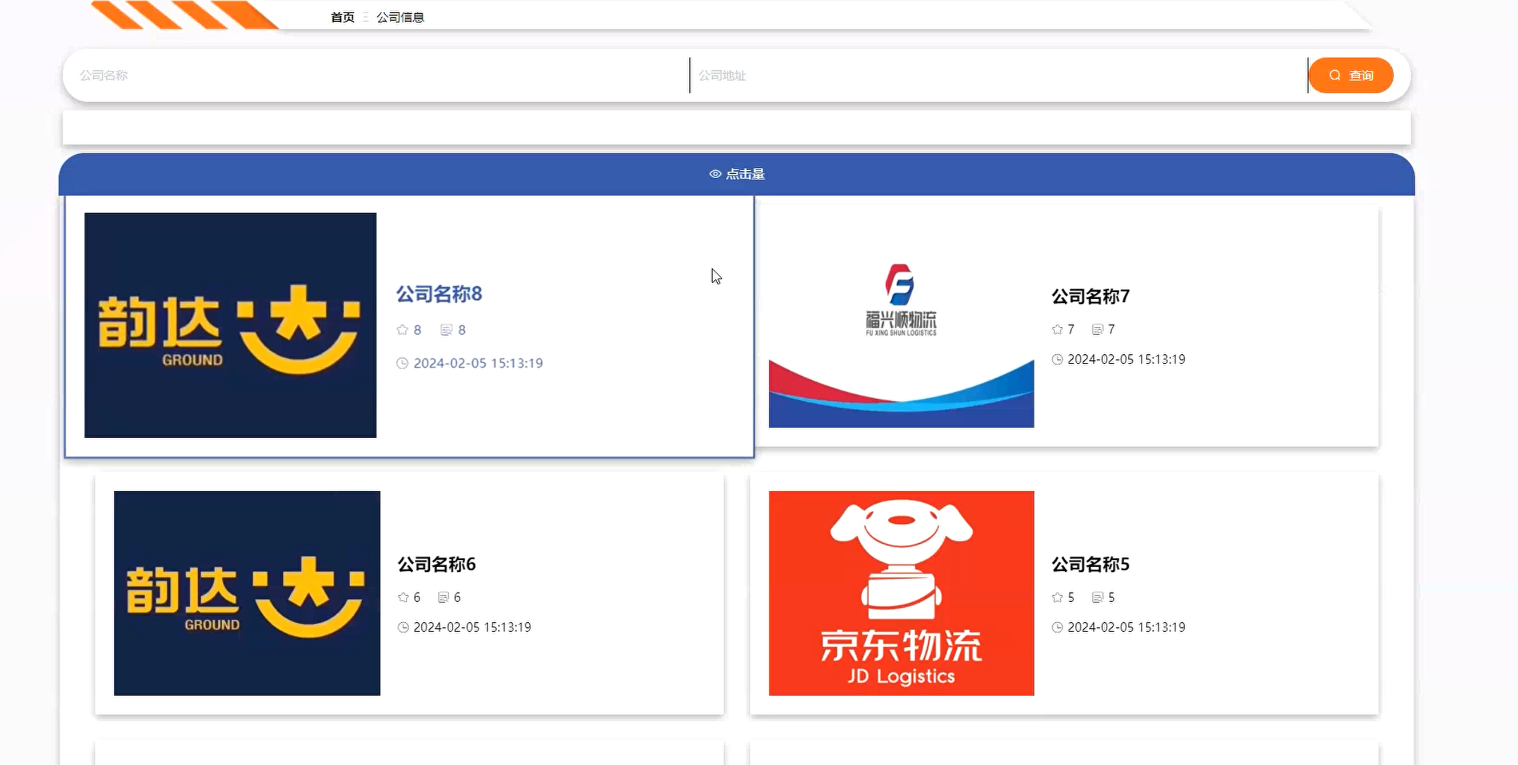Open the 京东物流 JD Logistics thumbnail
The width and height of the screenshot is (1518, 765).
pyautogui.click(x=901, y=593)
